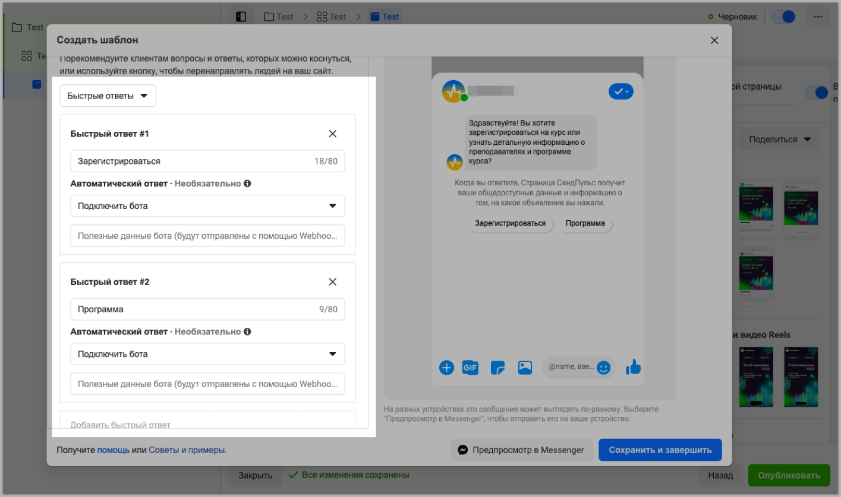The image size is (841, 497).
Task: Open the 'Советы и примеры' link
Action: [x=187, y=450]
